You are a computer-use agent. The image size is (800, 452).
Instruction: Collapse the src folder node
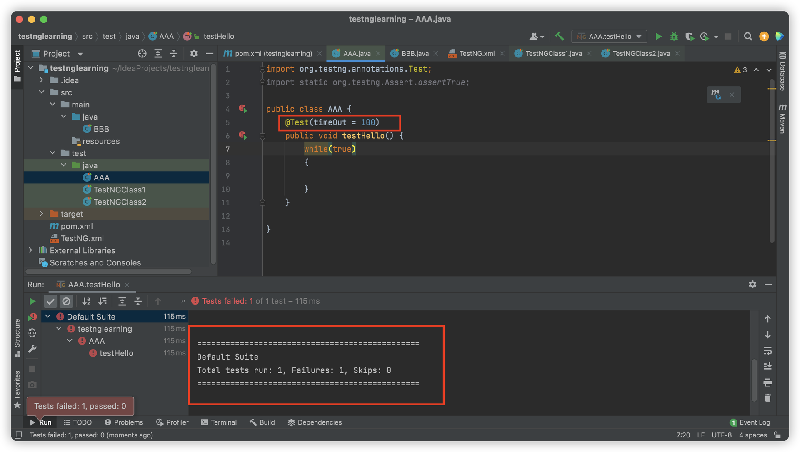click(x=41, y=92)
